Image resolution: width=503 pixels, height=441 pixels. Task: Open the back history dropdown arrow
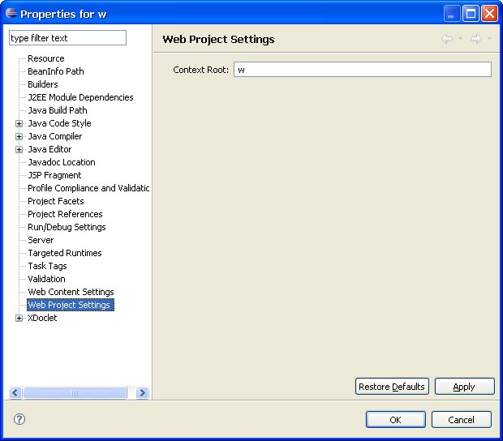tap(460, 38)
